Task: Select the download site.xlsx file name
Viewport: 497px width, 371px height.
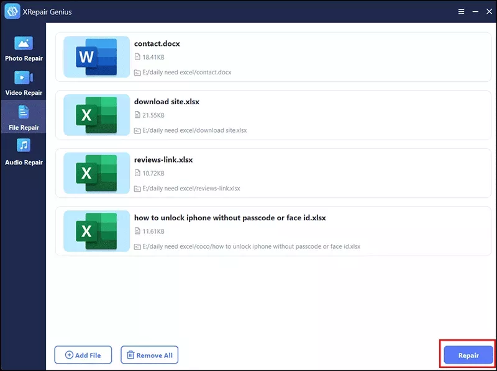Action: [x=166, y=102]
